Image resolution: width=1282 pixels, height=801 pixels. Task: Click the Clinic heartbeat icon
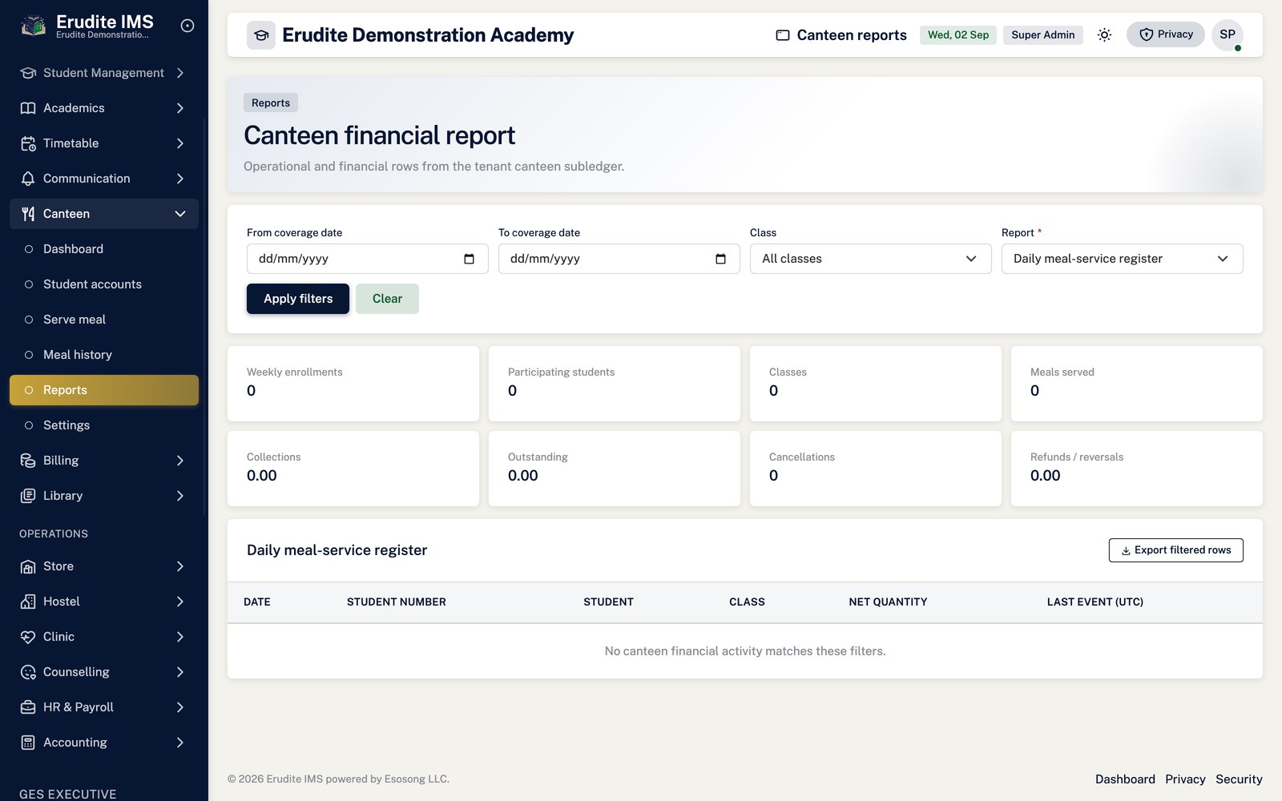[28, 637]
